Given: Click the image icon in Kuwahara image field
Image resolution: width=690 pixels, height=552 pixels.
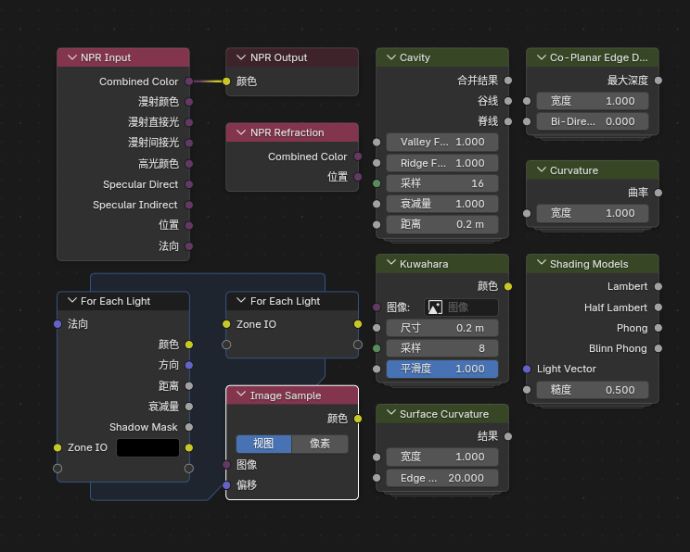Looking at the screenshot, I should 435,307.
